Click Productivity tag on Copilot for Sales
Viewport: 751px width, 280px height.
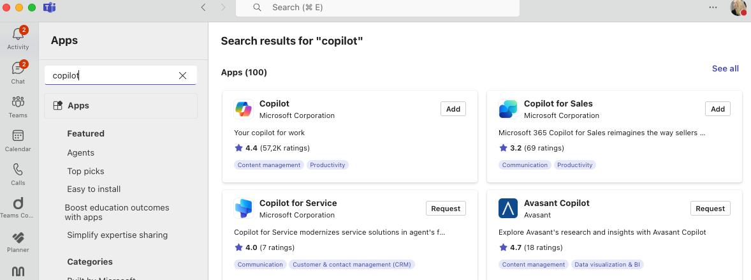(575, 165)
